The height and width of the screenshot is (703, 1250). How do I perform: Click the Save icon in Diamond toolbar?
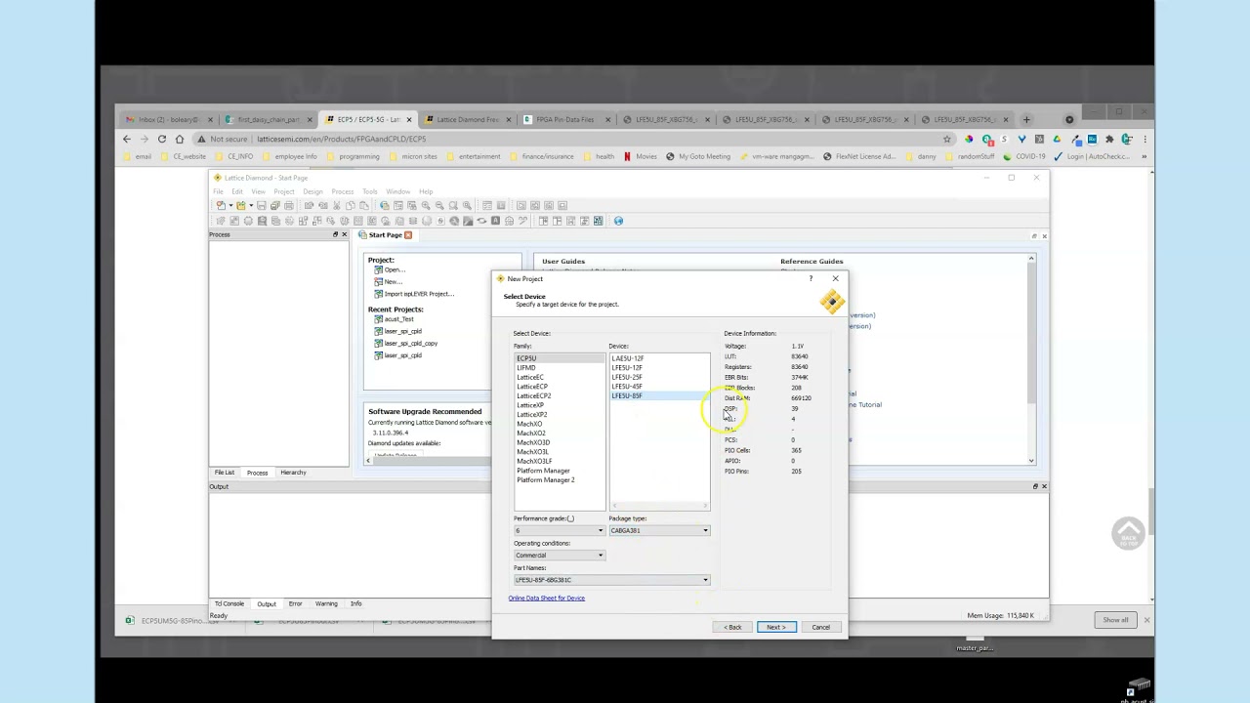(x=262, y=205)
